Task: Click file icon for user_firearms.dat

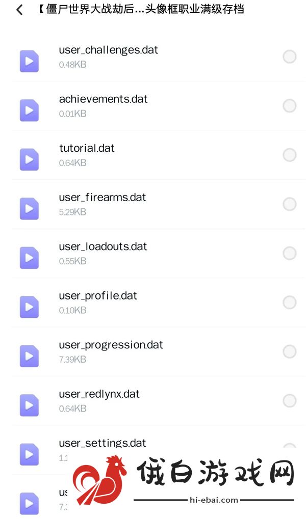Action: click(29, 208)
